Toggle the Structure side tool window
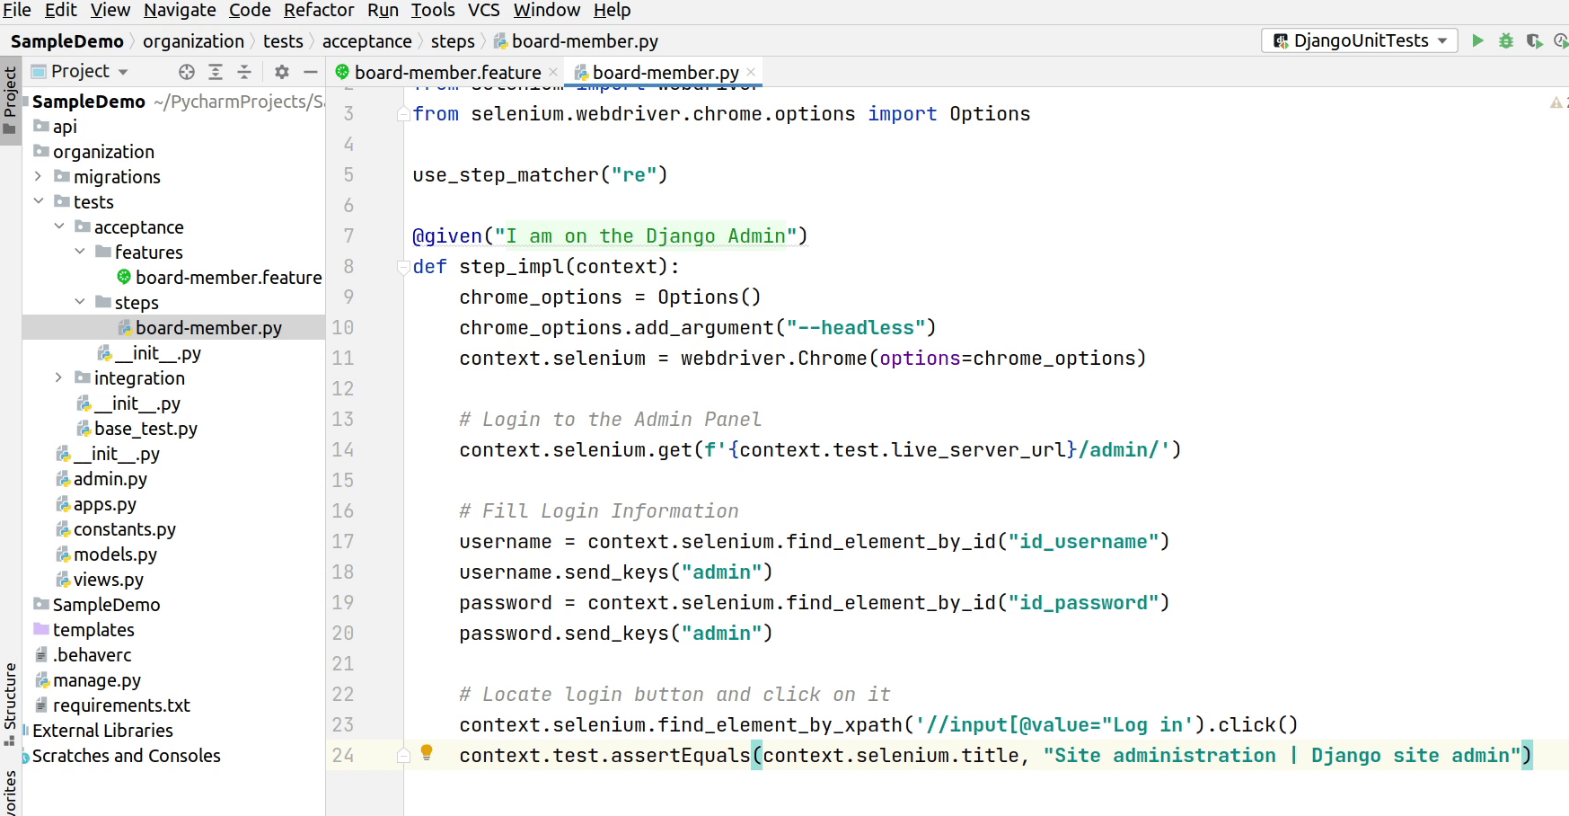The image size is (1569, 816). 10,703
